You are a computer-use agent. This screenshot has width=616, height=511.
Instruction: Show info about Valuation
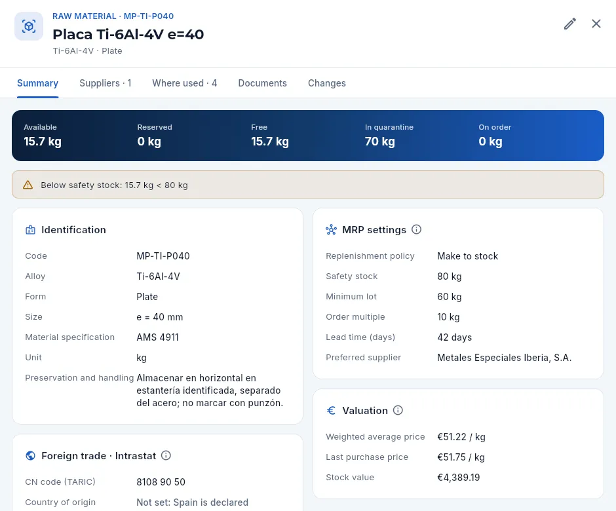tap(398, 411)
